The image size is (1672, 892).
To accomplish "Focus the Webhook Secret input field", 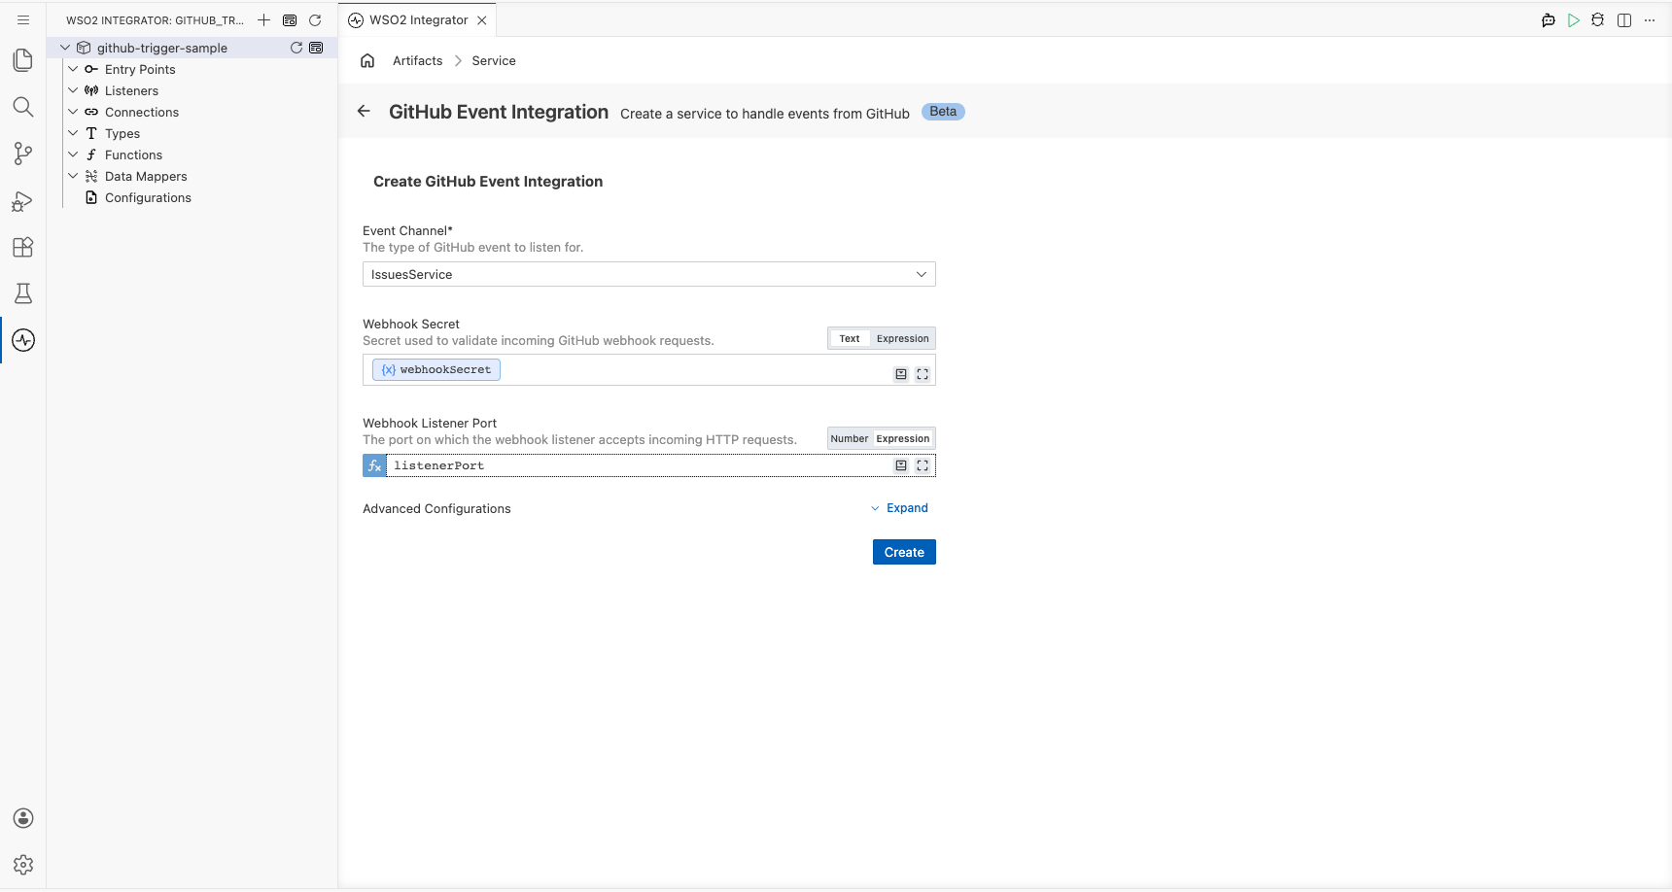I will click(x=649, y=370).
